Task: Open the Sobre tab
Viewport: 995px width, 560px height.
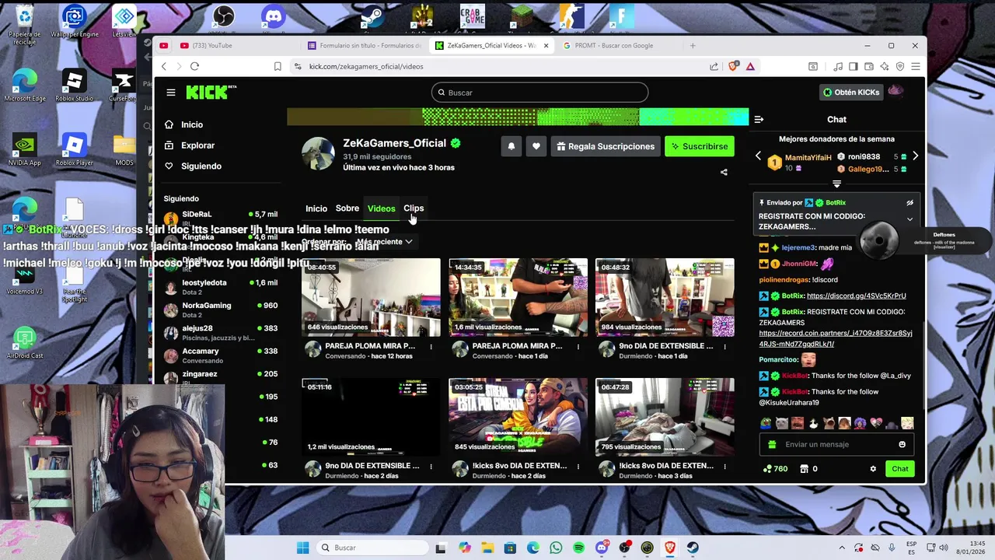Action: pos(347,208)
